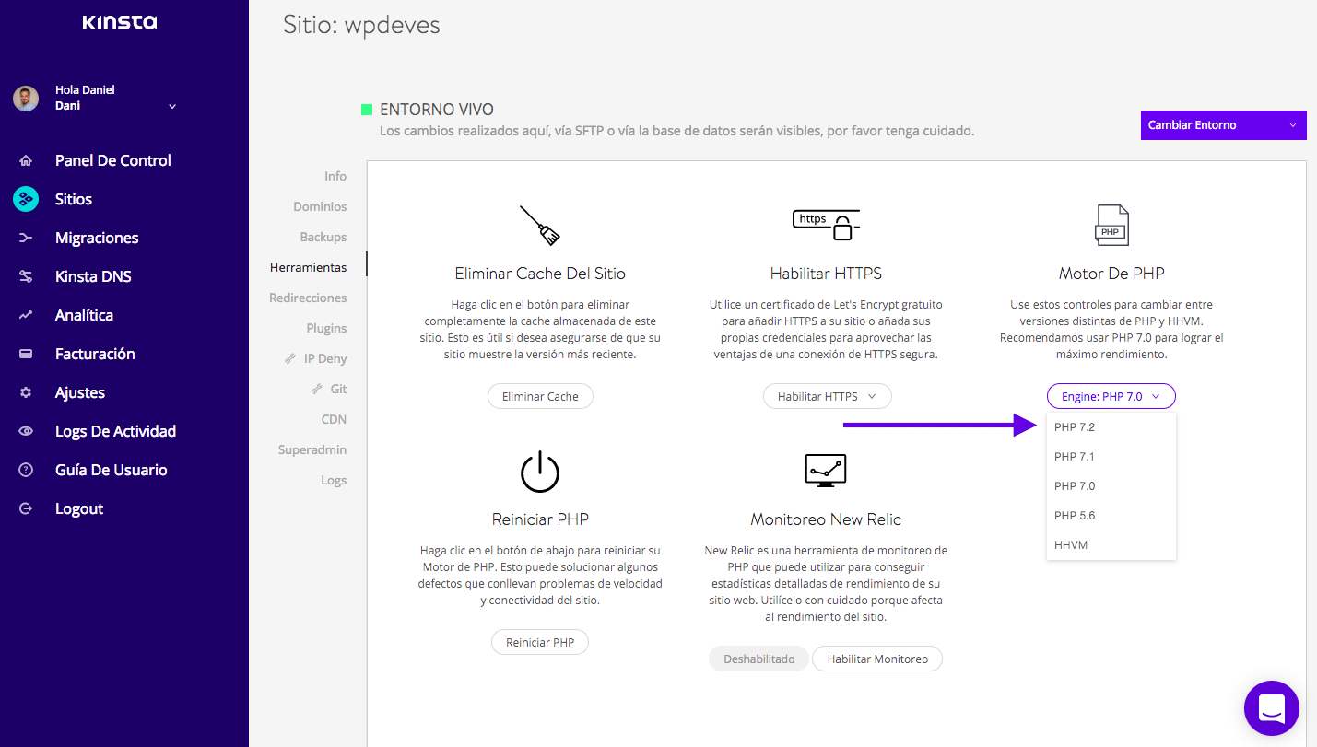Click the Facturación card icon

[26, 354]
